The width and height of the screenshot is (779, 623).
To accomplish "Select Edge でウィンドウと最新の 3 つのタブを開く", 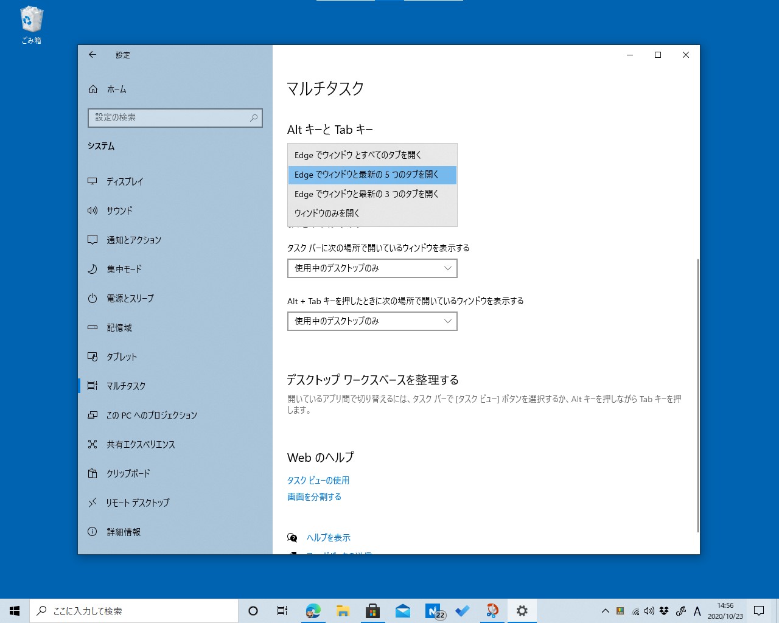I will coord(367,193).
